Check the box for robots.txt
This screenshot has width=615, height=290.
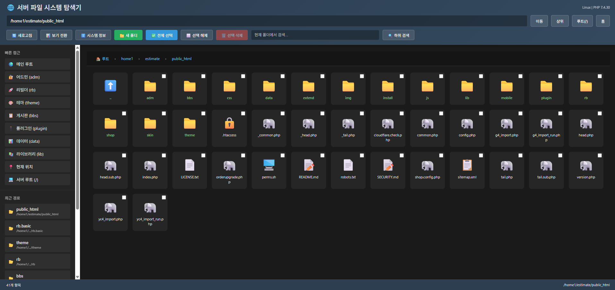(x=362, y=156)
